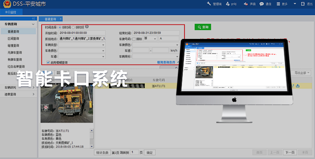Click the green 查询 search button
The image size is (315, 159).
[x=203, y=27]
